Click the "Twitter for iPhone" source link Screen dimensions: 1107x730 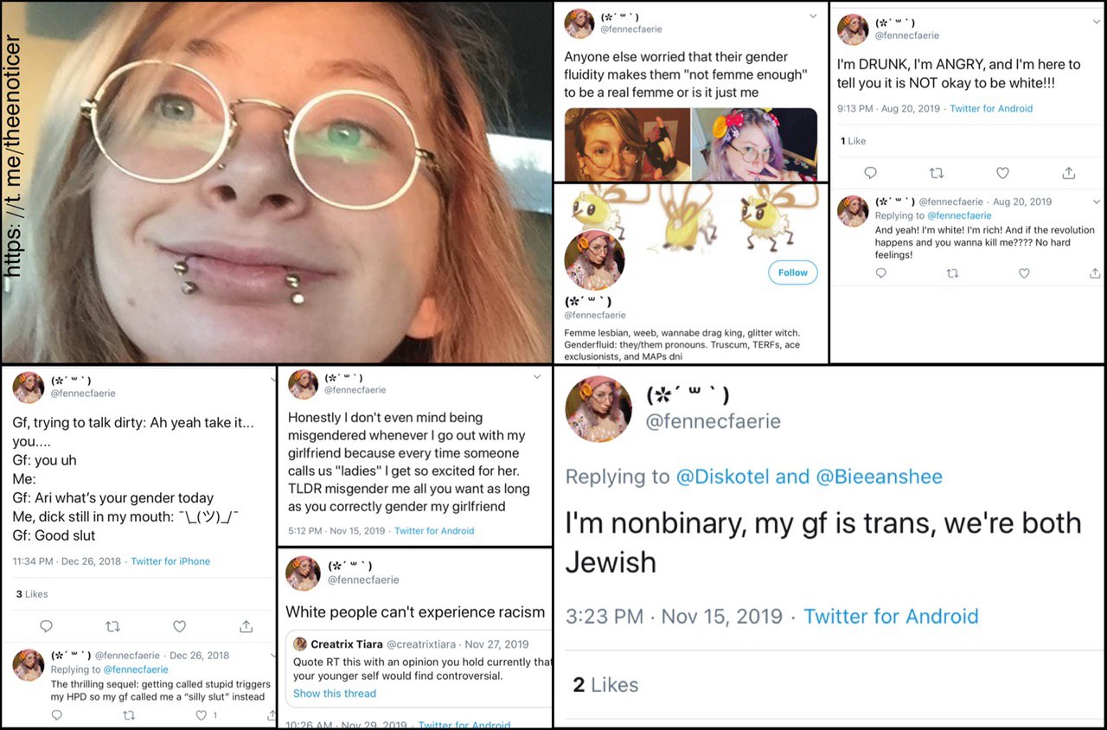170,561
